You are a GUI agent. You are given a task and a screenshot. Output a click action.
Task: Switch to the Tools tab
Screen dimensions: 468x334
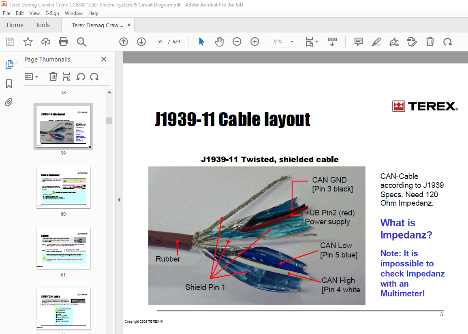(43, 25)
